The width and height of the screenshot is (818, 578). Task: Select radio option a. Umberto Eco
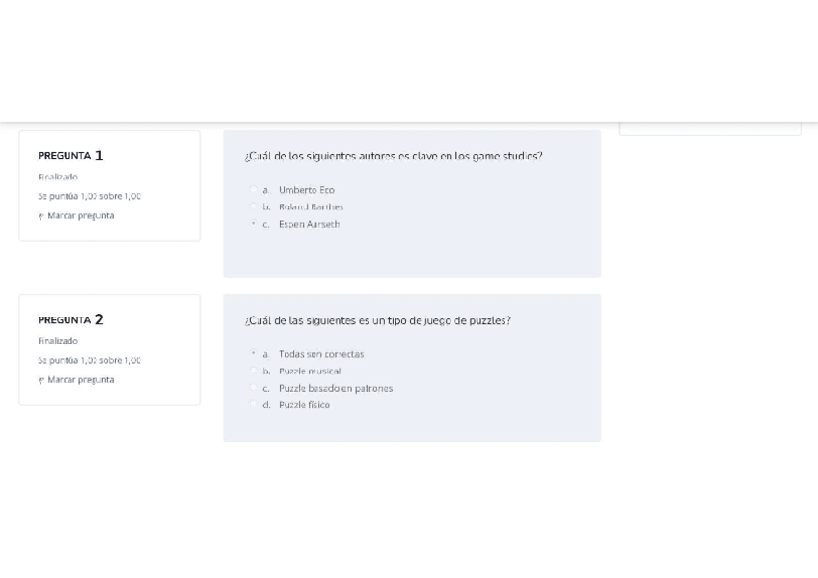click(253, 189)
